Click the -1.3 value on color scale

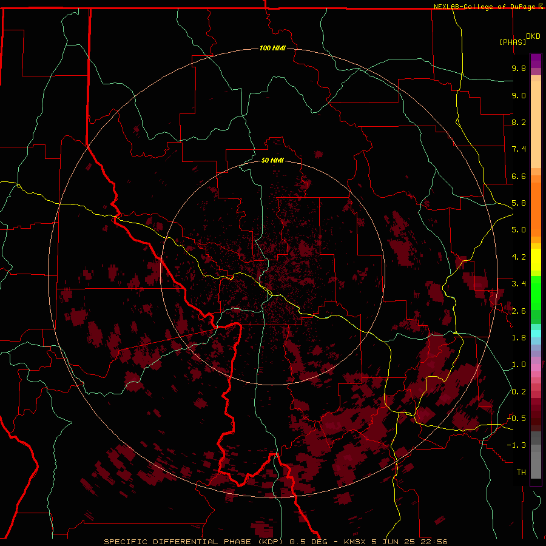(x=516, y=445)
